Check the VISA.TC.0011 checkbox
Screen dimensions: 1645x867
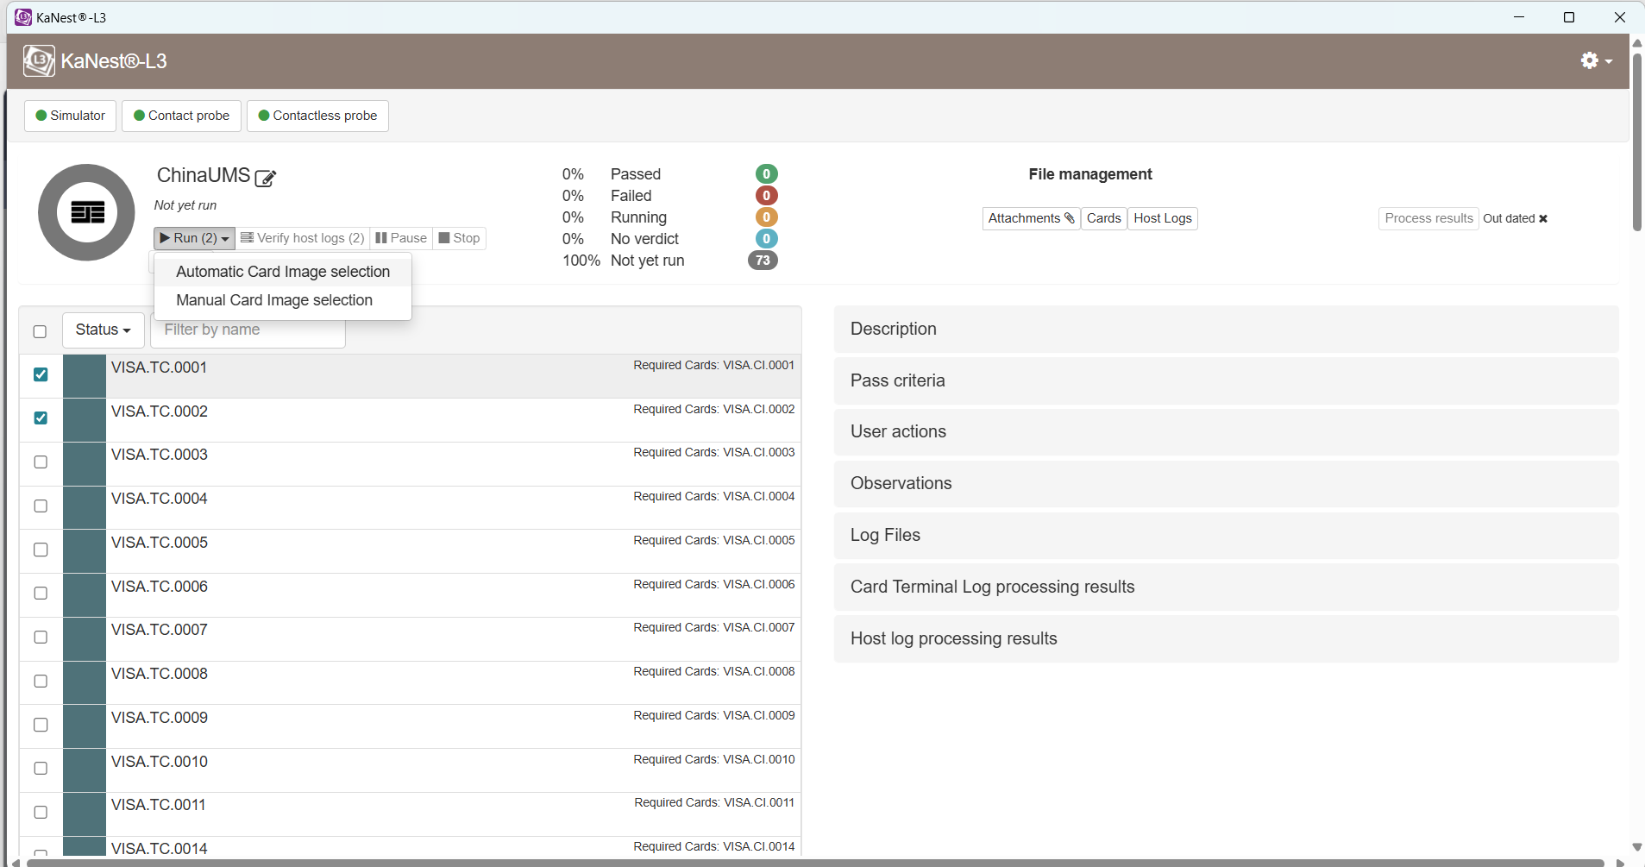pyautogui.click(x=41, y=812)
